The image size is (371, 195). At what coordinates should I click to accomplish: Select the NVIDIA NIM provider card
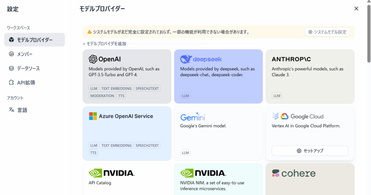[218, 179]
